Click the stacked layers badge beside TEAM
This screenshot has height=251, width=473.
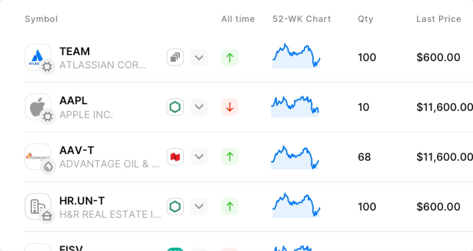[175, 57]
